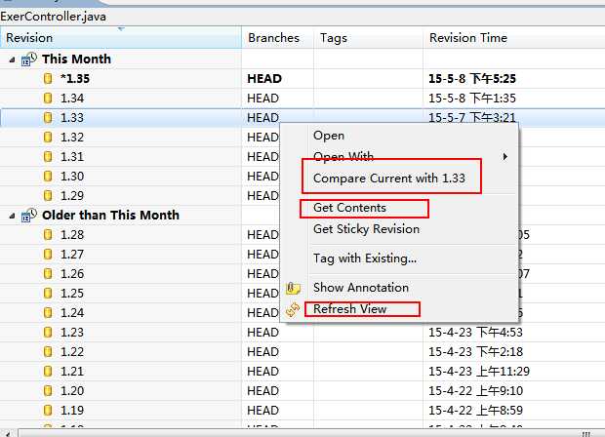Click the revision icon beside 1.20
This screenshot has height=437, width=605.
tap(48, 391)
